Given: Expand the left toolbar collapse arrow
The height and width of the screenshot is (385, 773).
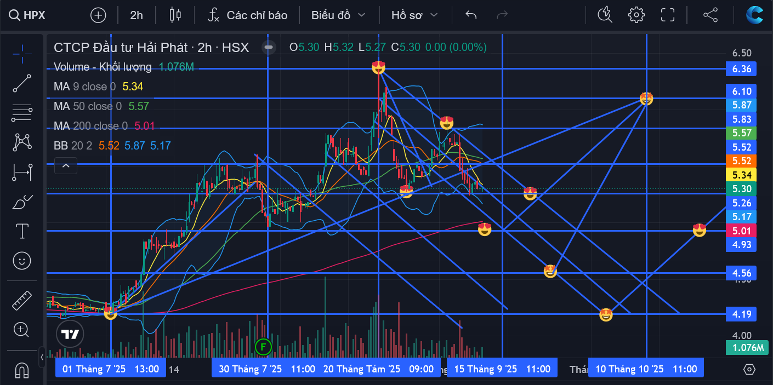Looking at the screenshot, I should (x=42, y=357).
